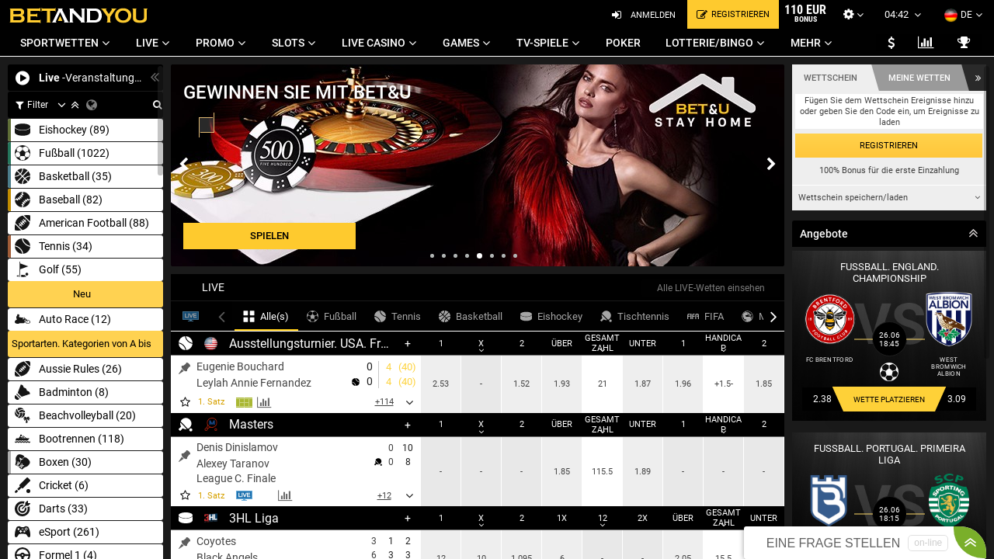Expand Wettschein speichern/laden
The image size is (994, 559).
[x=888, y=197]
